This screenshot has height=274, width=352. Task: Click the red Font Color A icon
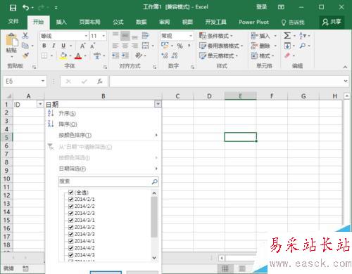pos(78,56)
